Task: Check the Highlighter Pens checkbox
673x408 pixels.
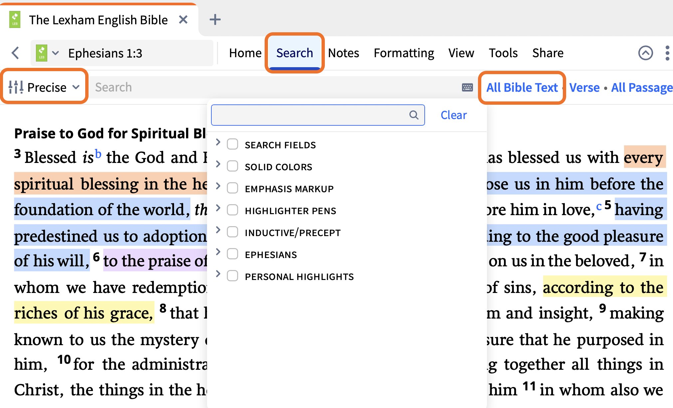Action: pos(232,210)
